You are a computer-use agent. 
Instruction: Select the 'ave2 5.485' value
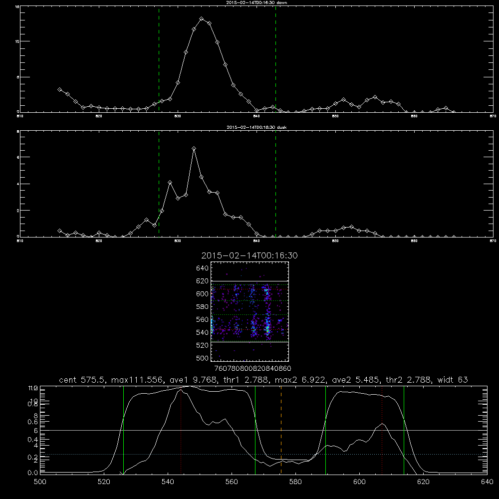tap(355, 380)
